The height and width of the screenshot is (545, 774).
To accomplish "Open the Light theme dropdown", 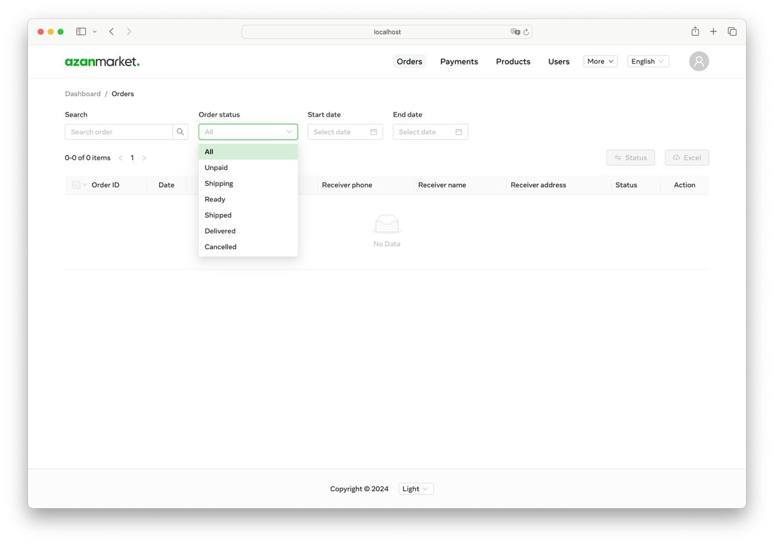I will (x=415, y=489).
